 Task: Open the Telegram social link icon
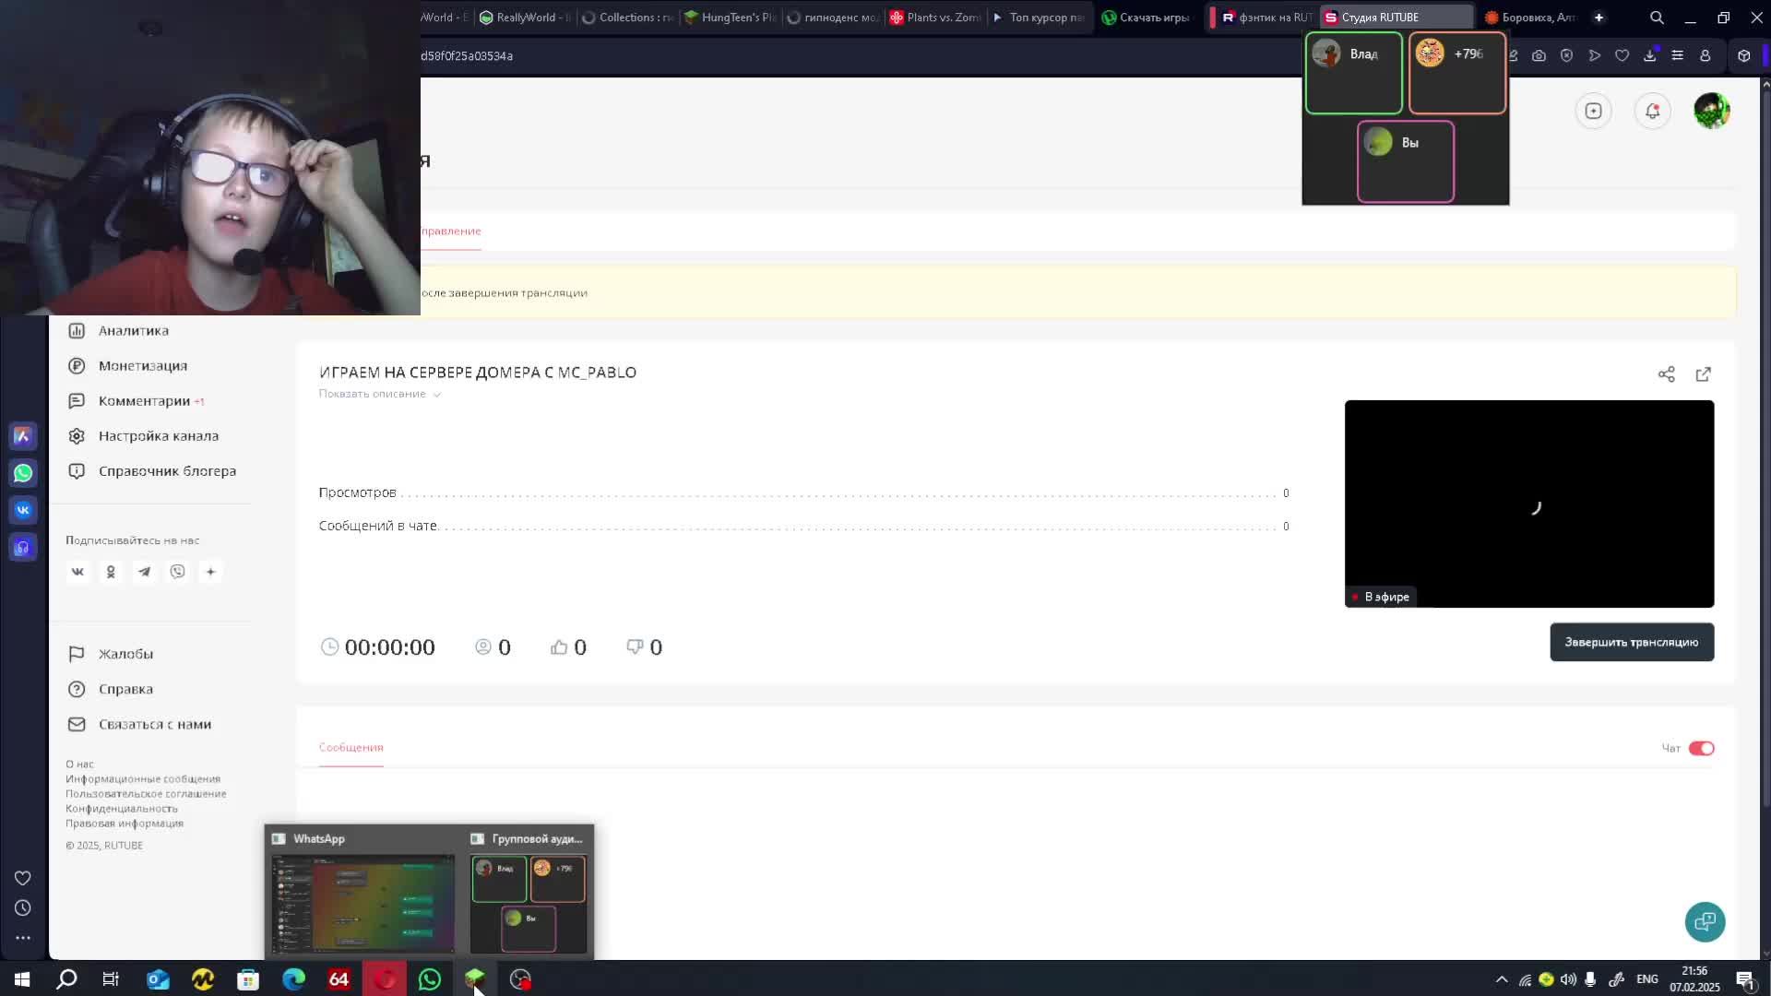coord(144,572)
